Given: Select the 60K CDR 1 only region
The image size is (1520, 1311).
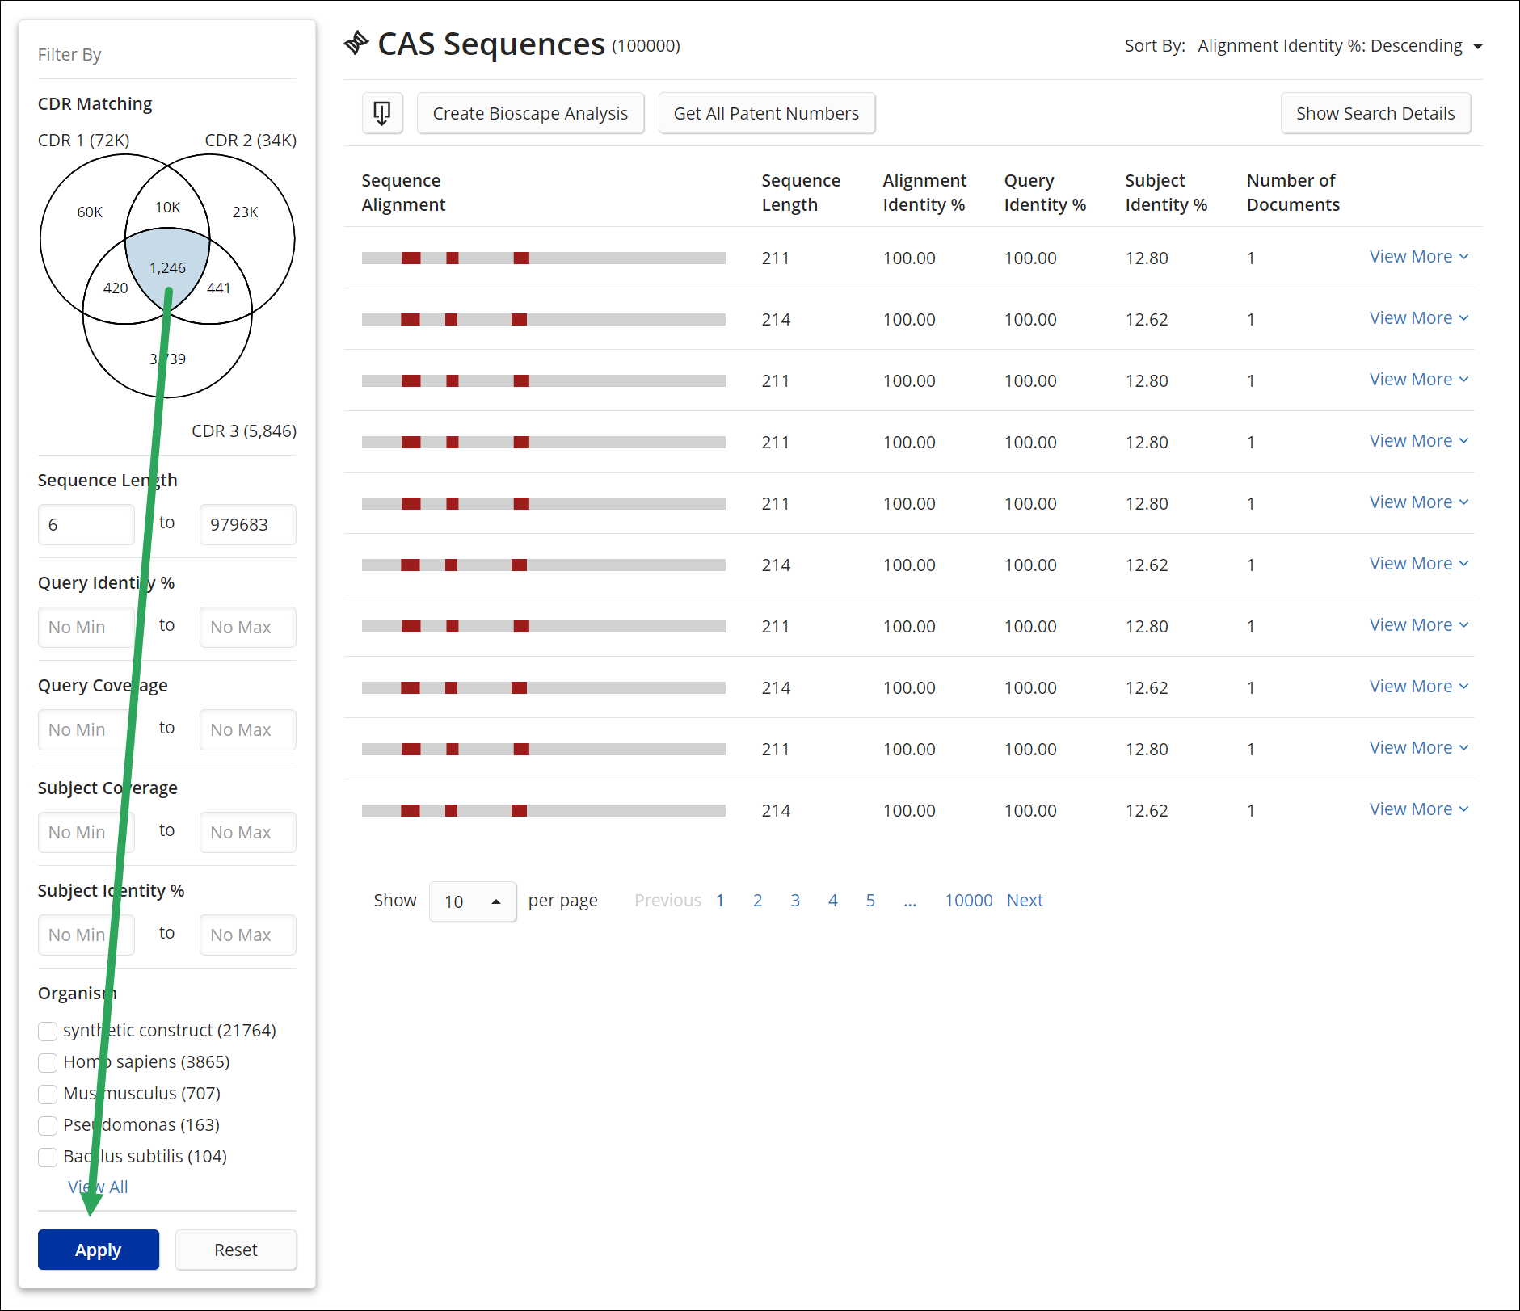Looking at the screenshot, I should (x=90, y=212).
